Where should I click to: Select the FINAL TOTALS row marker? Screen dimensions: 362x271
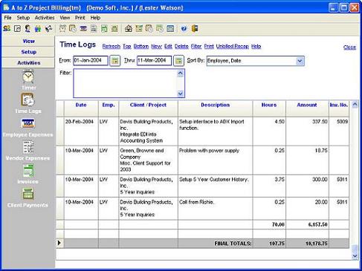coord(59,244)
